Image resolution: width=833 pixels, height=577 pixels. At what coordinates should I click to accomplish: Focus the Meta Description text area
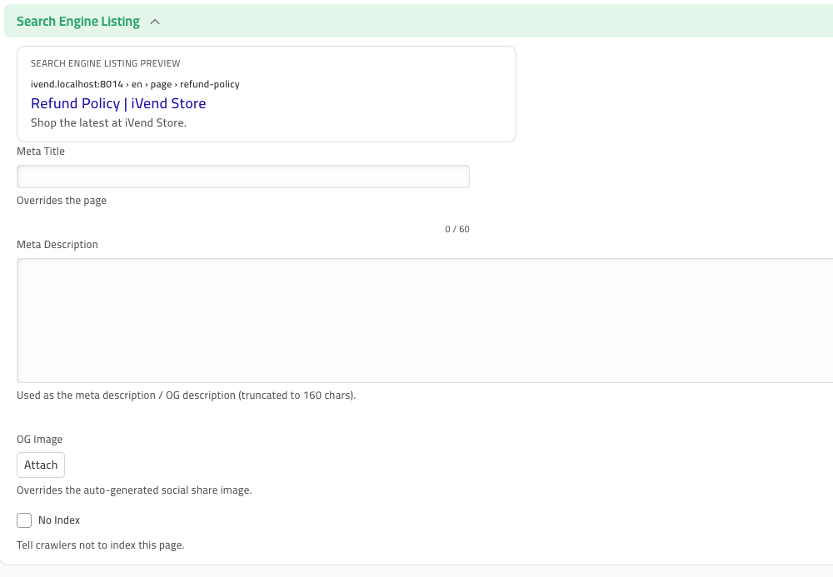pos(425,320)
